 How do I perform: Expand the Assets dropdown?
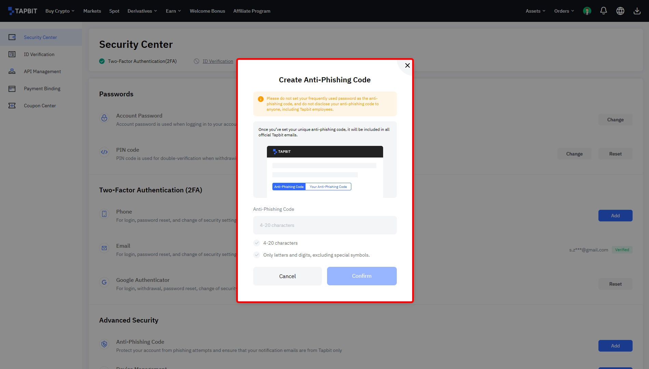[536, 11]
